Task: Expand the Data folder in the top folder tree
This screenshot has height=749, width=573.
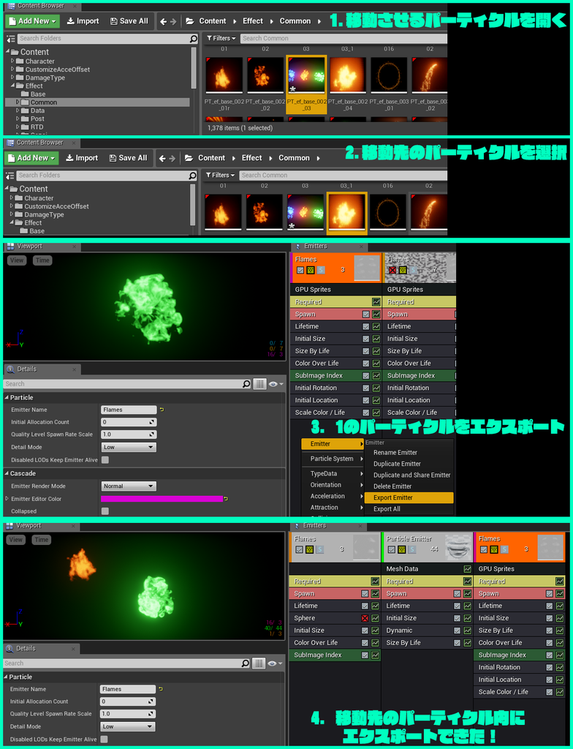Action: pyautogui.click(x=18, y=110)
